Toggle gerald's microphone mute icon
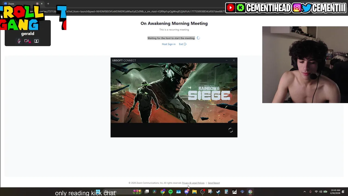Image resolution: width=348 pixels, height=196 pixels. pyautogui.click(x=19, y=41)
